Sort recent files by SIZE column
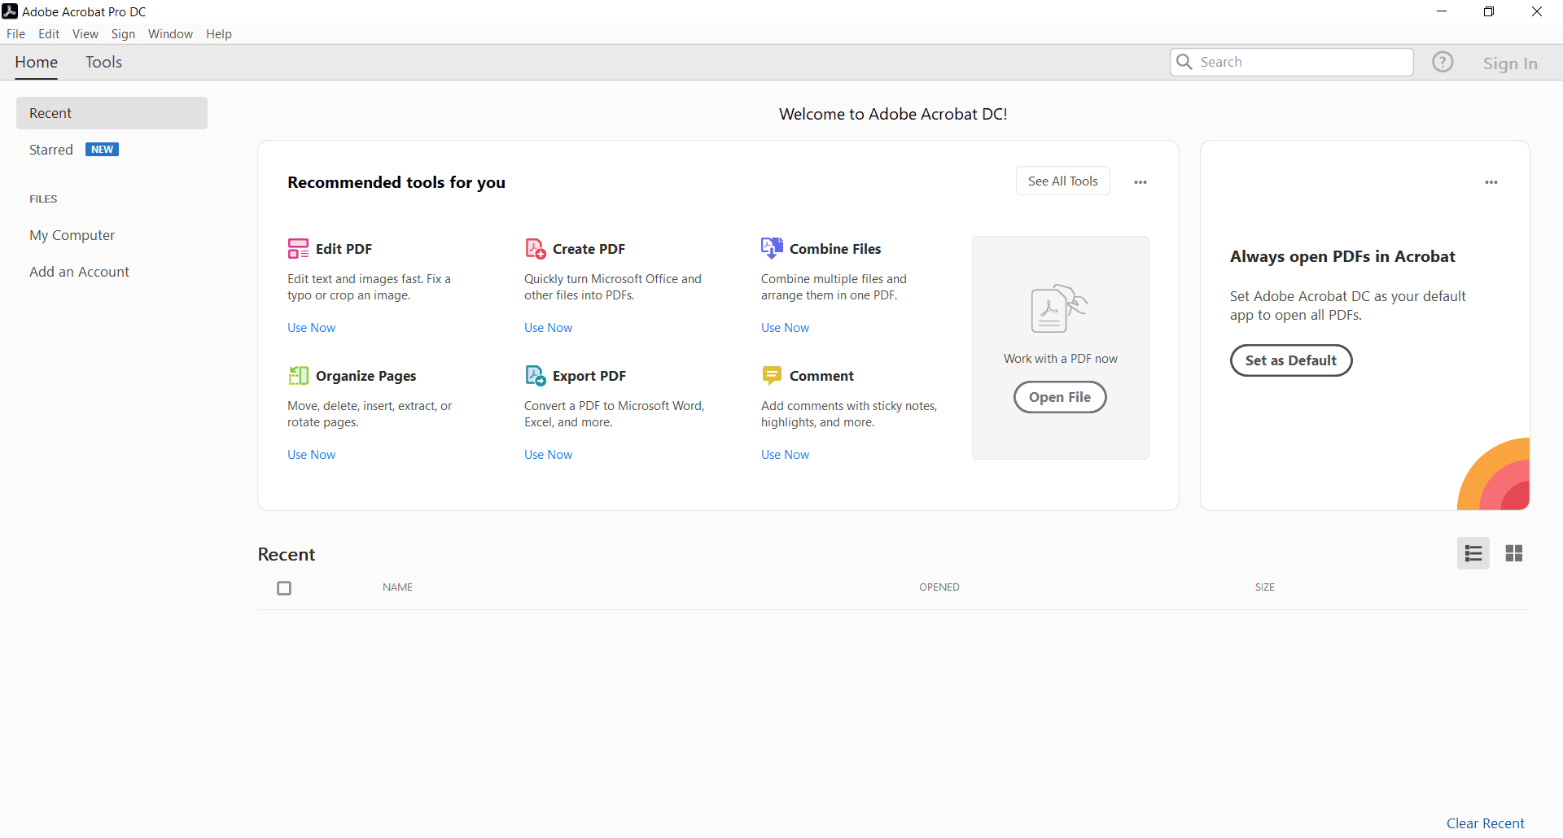The image size is (1563, 838). [1264, 587]
